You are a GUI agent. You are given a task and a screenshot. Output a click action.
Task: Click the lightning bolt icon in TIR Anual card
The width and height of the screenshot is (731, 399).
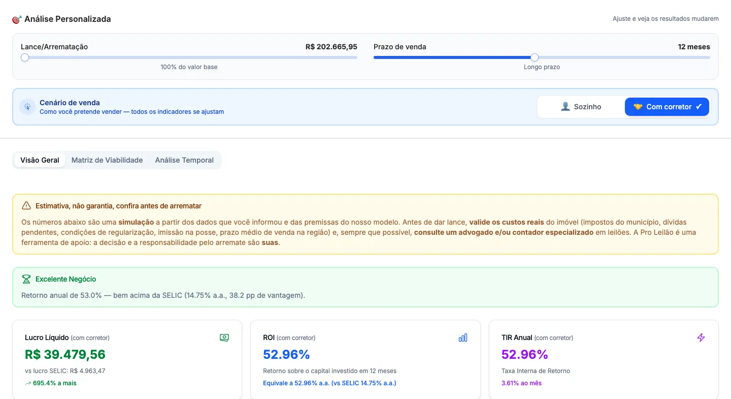point(701,337)
